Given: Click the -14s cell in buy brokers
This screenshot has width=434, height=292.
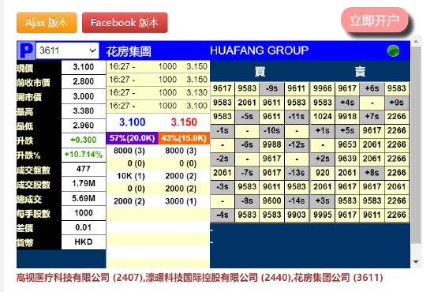Looking at the screenshot, I should click(x=297, y=201).
